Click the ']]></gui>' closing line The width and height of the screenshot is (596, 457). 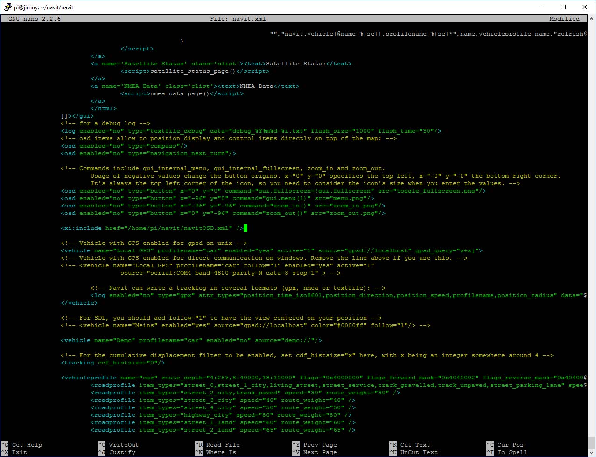pos(77,116)
